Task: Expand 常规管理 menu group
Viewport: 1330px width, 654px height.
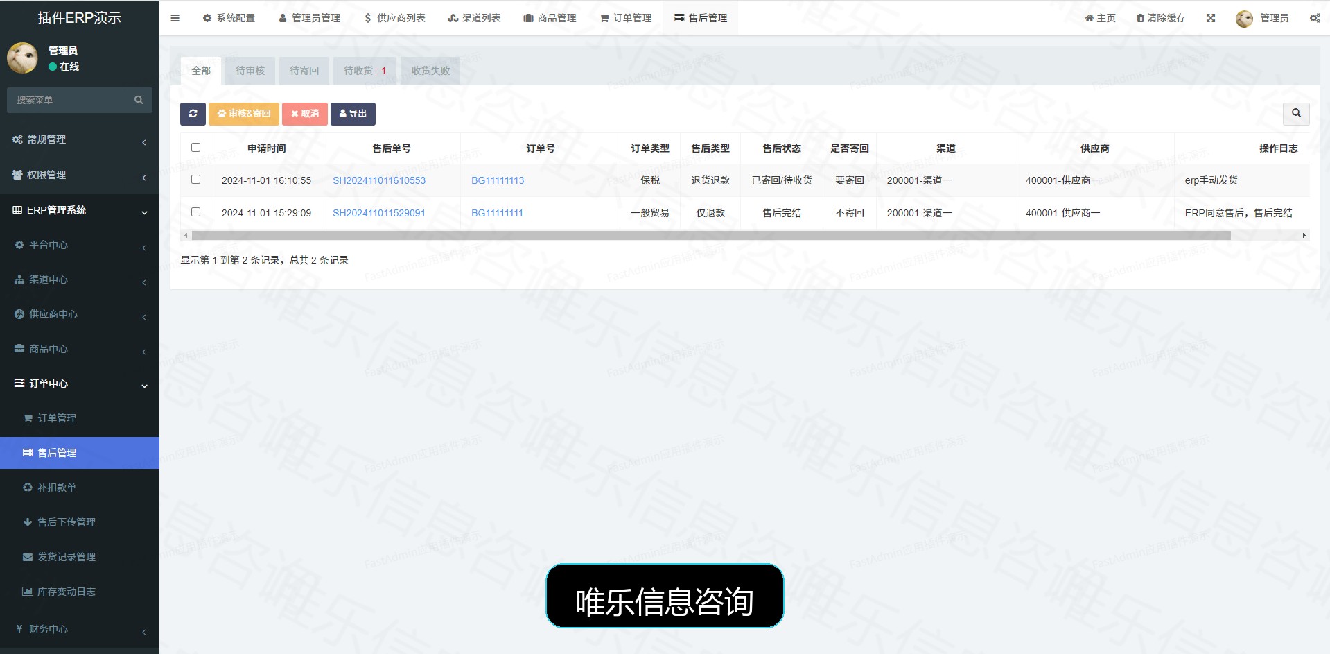Action: [x=80, y=139]
